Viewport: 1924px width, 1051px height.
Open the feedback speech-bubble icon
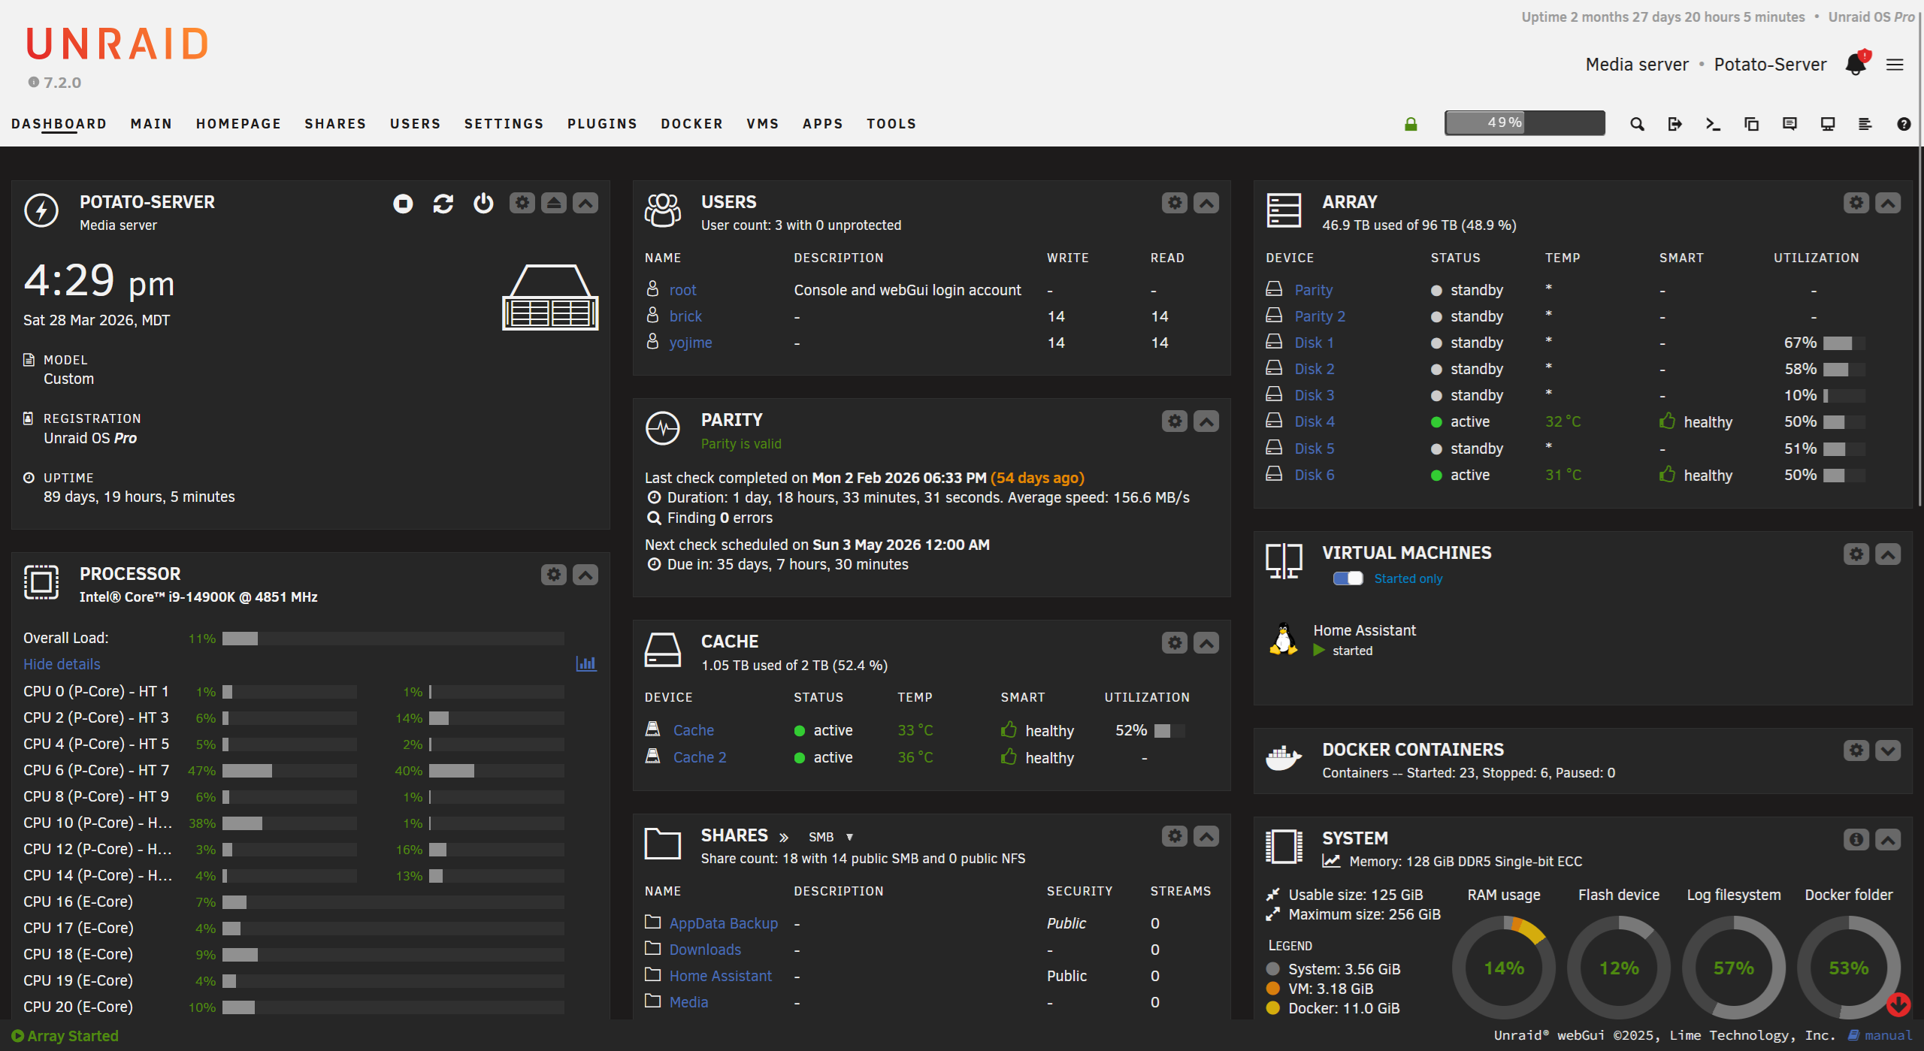point(1790,123)
